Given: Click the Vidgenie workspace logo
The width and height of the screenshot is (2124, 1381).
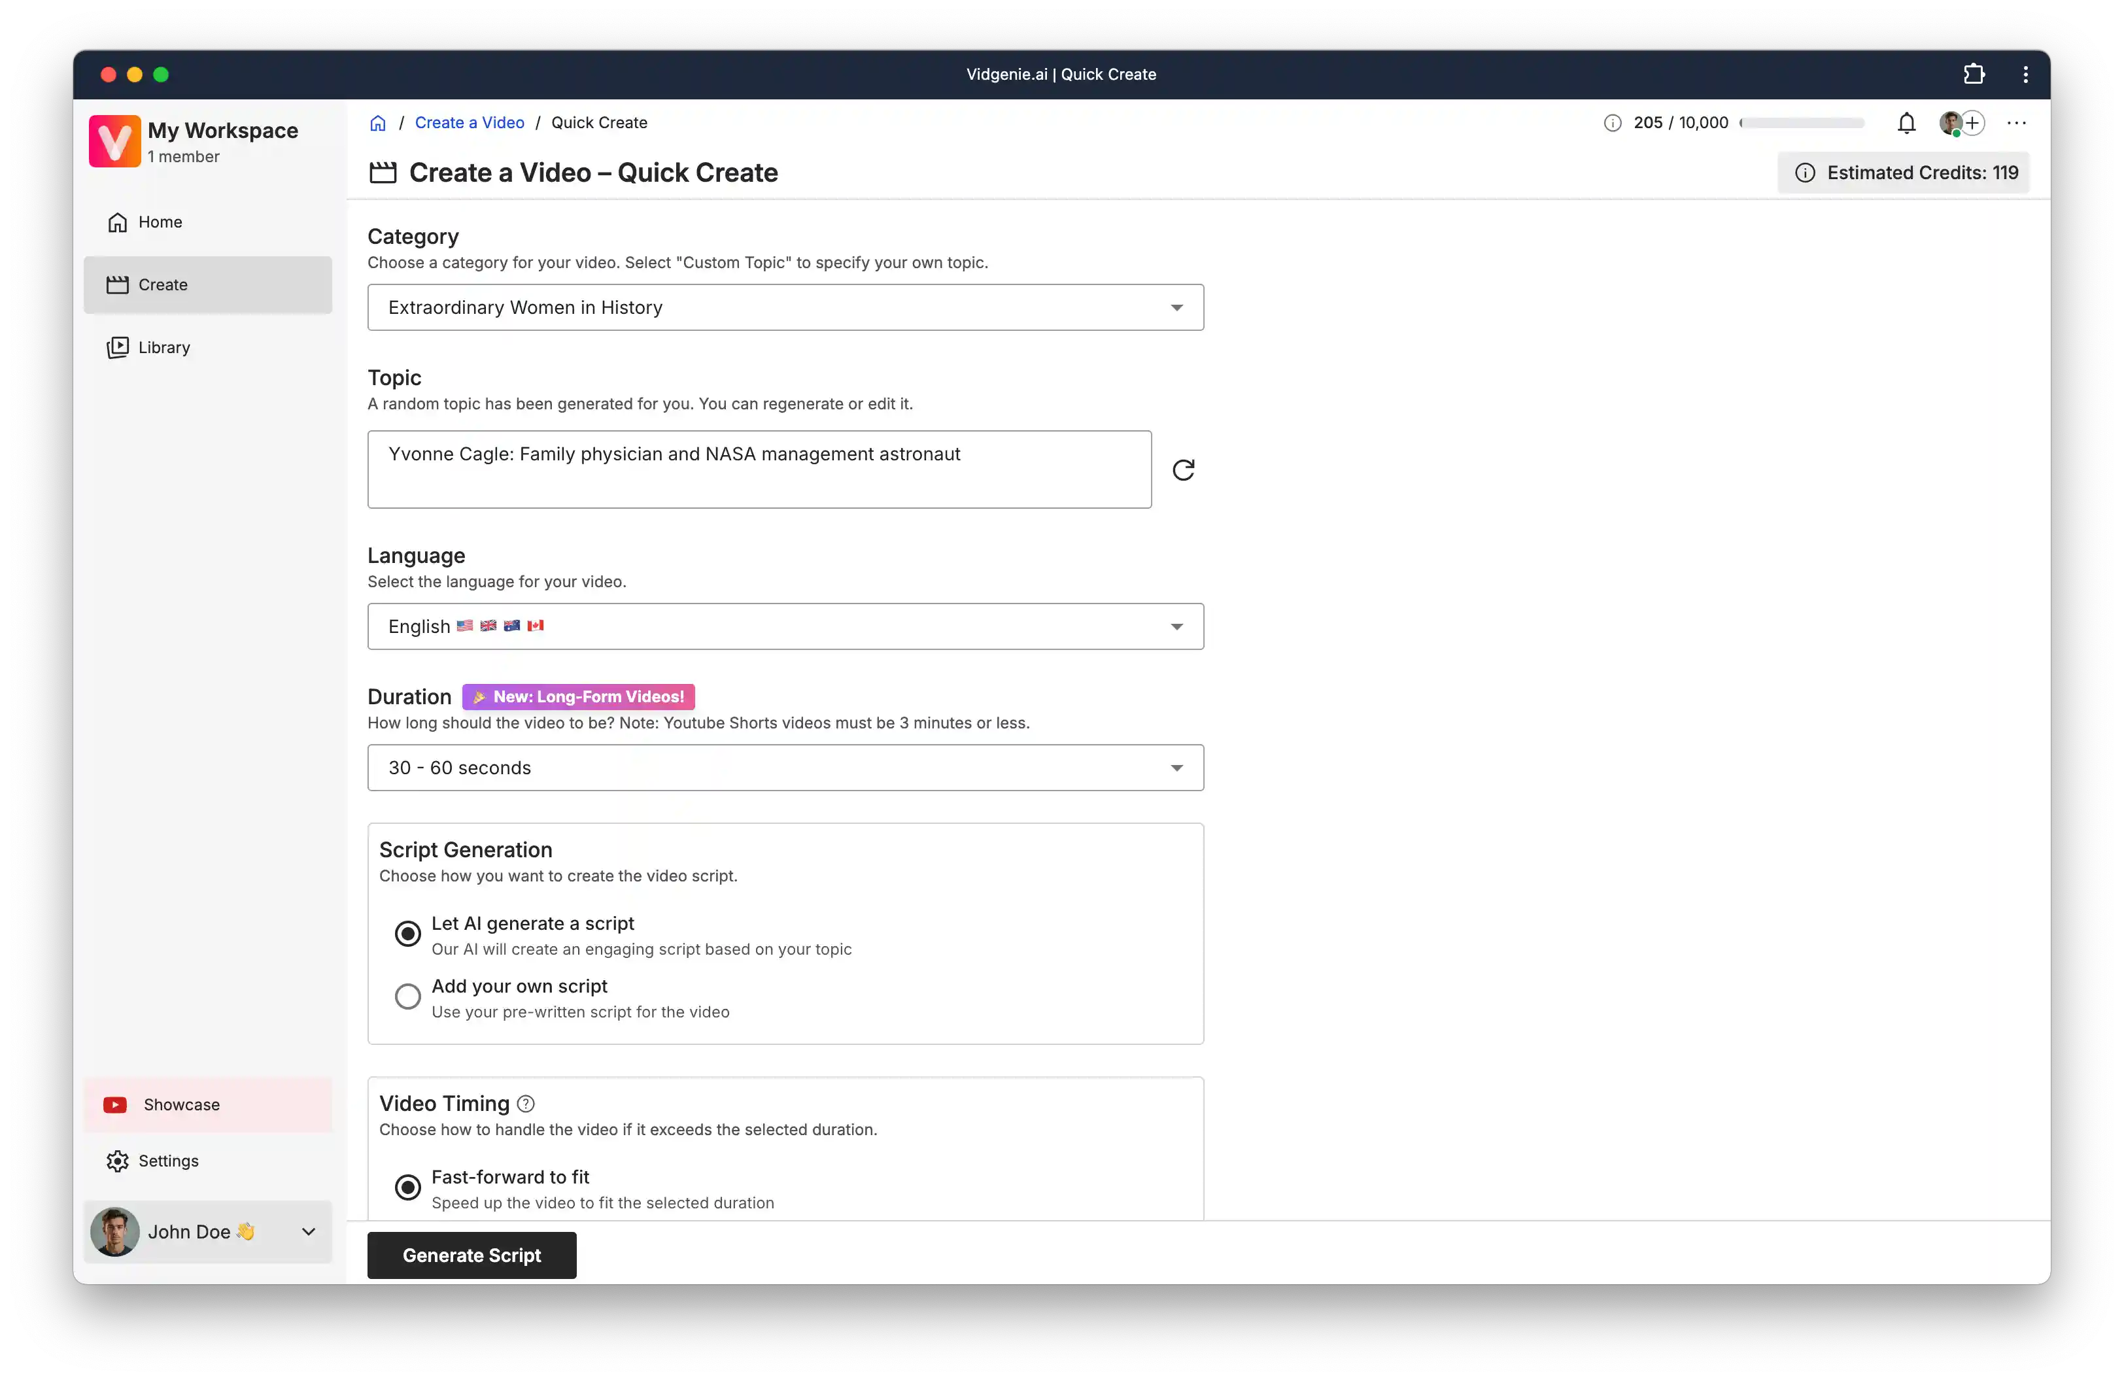Looking at the screenshot, I should tap(114, 141).
